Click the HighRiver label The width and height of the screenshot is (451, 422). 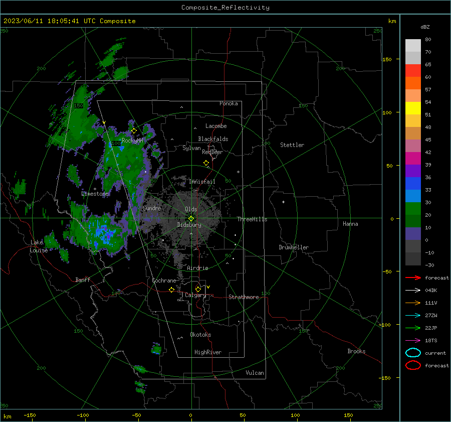[x=208, y=352]
